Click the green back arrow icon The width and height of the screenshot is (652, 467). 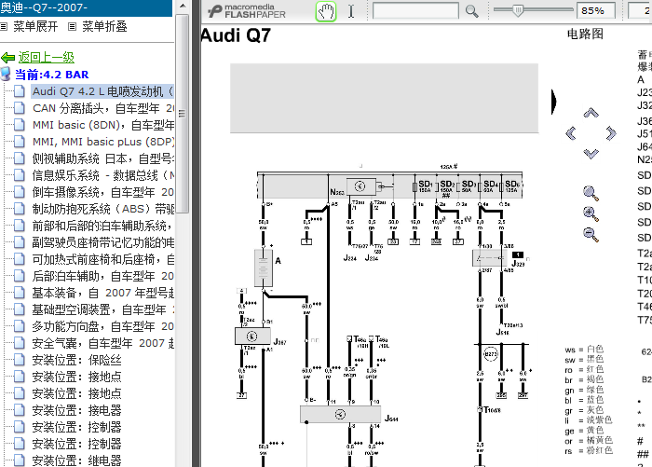pos(7,58)
